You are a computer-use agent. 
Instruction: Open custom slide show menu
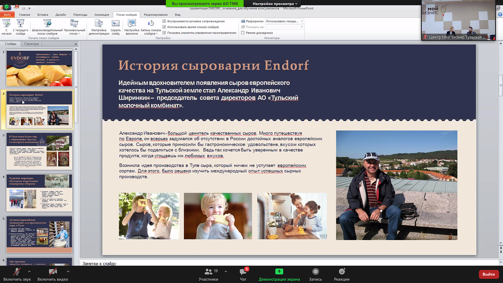(74, 27)
